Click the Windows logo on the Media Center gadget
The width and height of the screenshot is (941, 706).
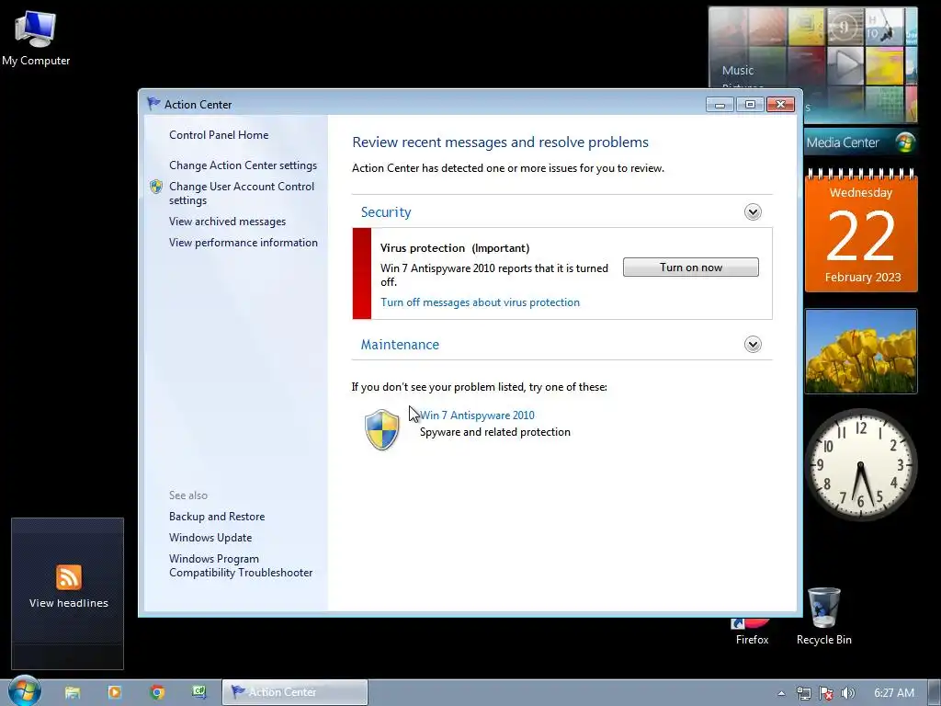pos(905,142)
